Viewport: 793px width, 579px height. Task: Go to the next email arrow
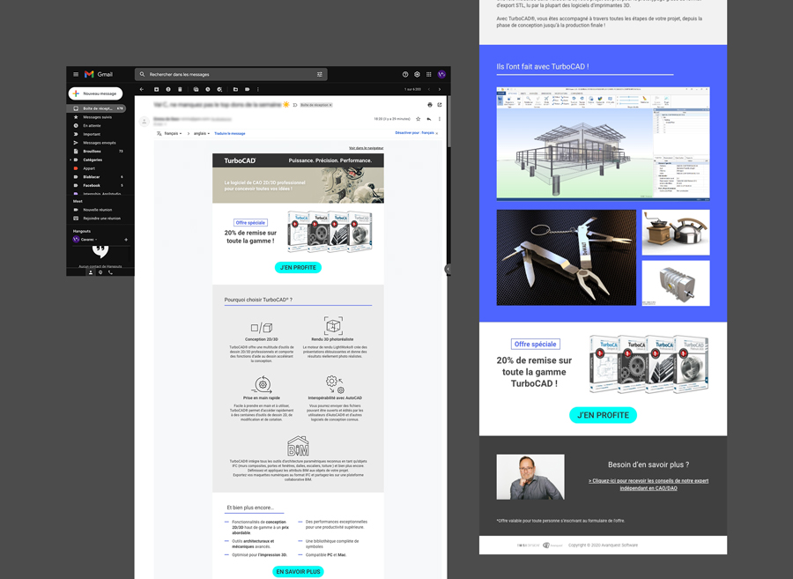point(440,90)
